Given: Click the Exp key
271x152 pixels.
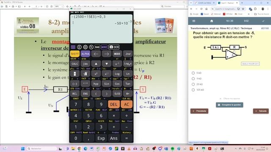Looking at the screenshot, I should 101,138.
